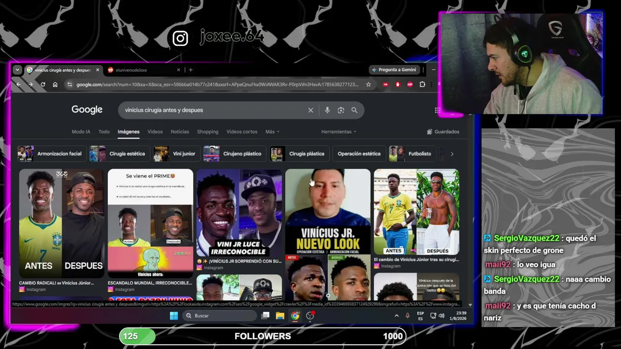Viewport: 621px width, 349px height.
Task: Open volume control in system tray
Action: 441,316
